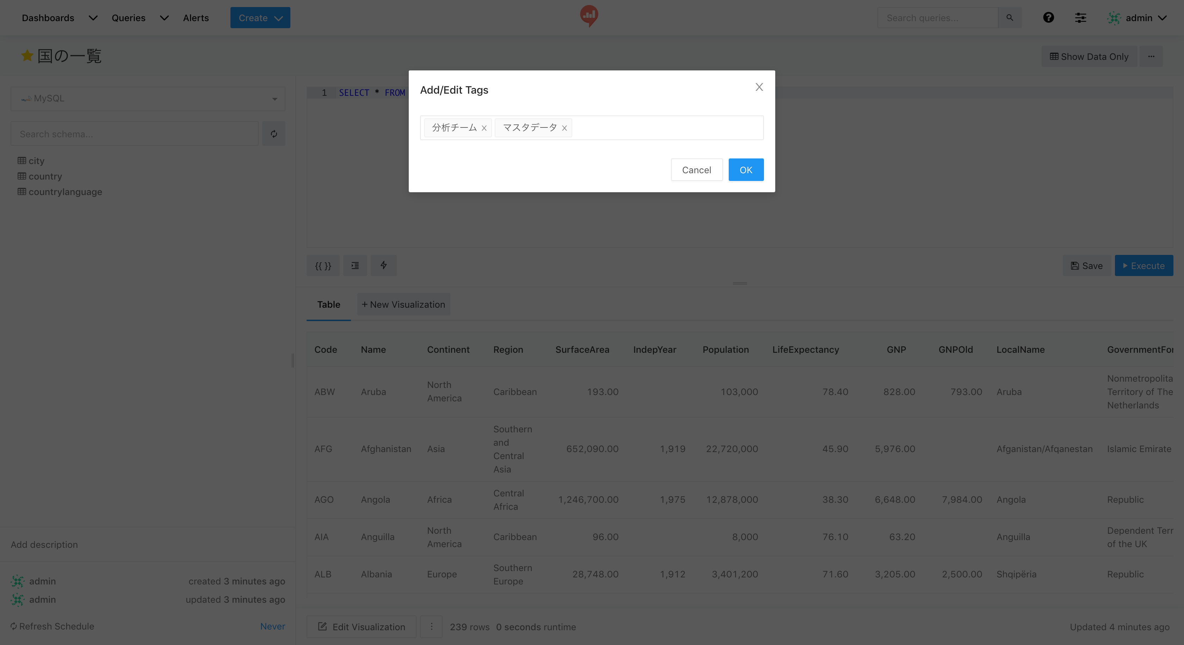The image size is (1184, 645).
Task: Open the settings sliders icon
Action: [x=1080, y=18]
